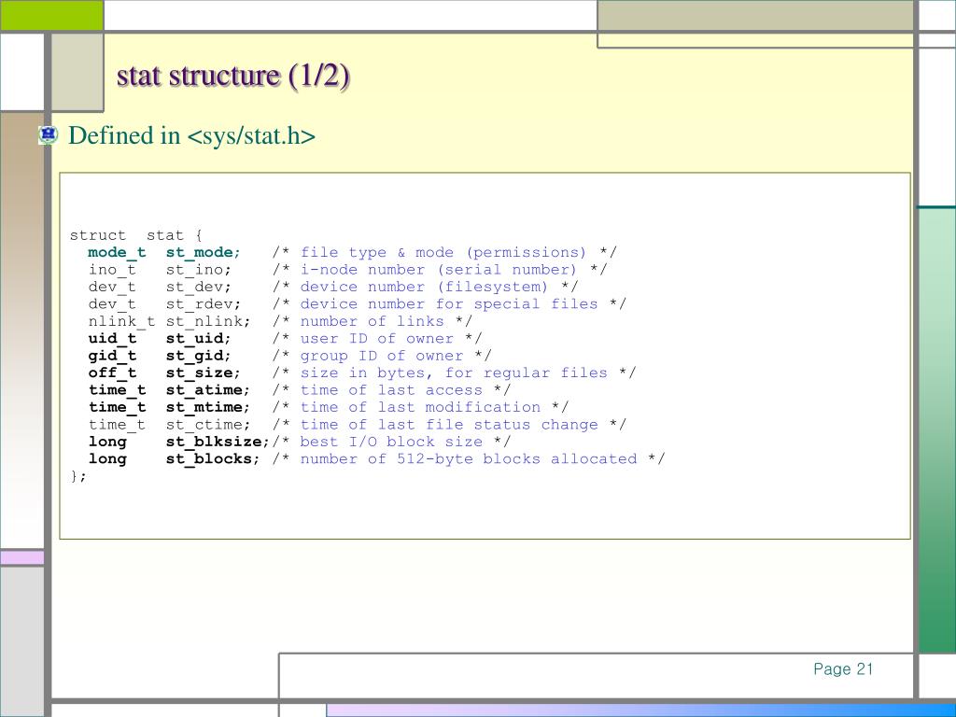
Task: Click the st_gid field
Action: pos(198,356)
